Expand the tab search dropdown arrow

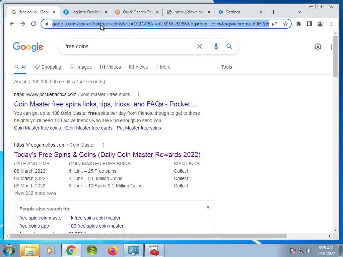coord(299,12)
